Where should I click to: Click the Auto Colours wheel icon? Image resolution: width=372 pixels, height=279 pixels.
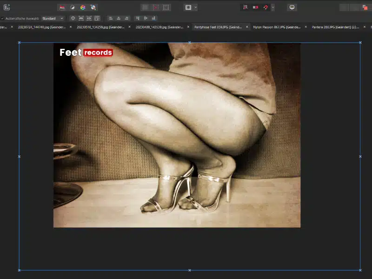pos(83,7)
